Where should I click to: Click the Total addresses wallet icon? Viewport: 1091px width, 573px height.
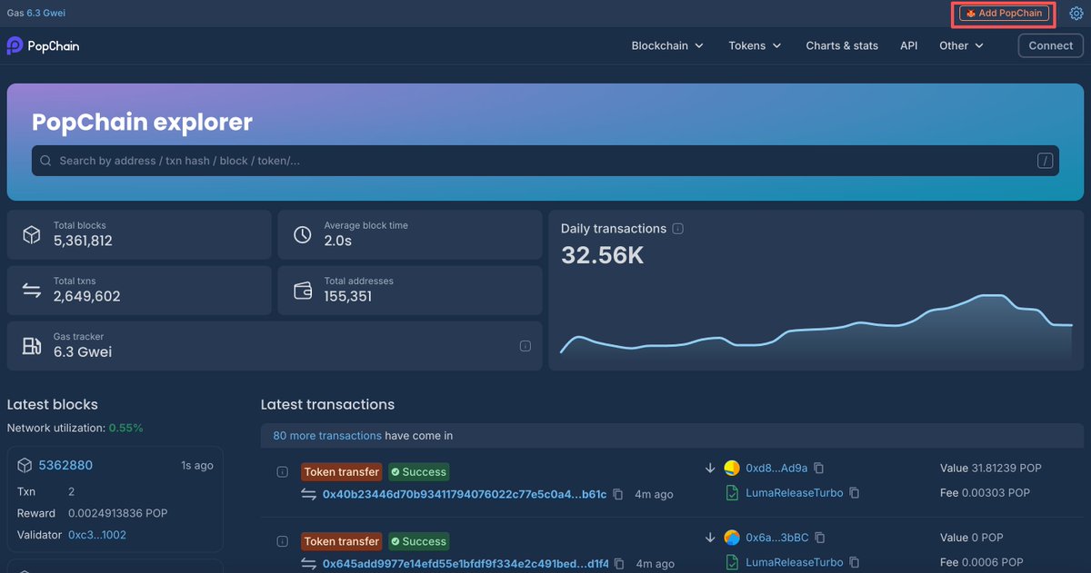(x=303, y=291)
